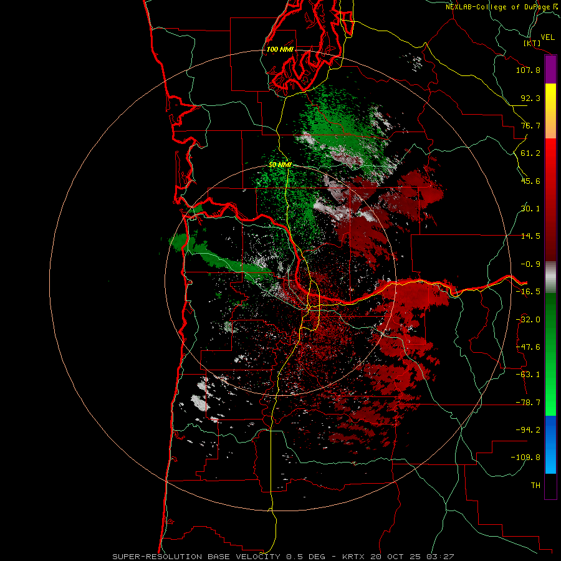Image resolution: width=561 pixels, height=561 pixels.
Task: Click the -32.0 legend value
Action: pyautogui.click(x=528, y=320)
